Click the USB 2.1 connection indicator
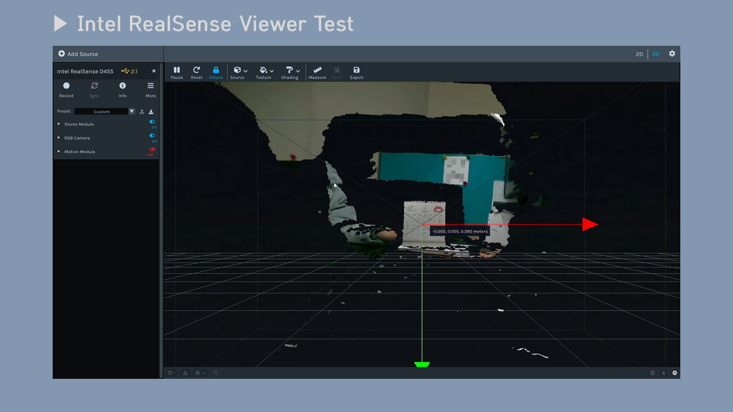The width and height of the screenshot is (733, 412). pos(129,71)
